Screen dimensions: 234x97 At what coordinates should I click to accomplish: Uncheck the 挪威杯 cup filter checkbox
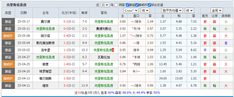(x=137, y=5)
